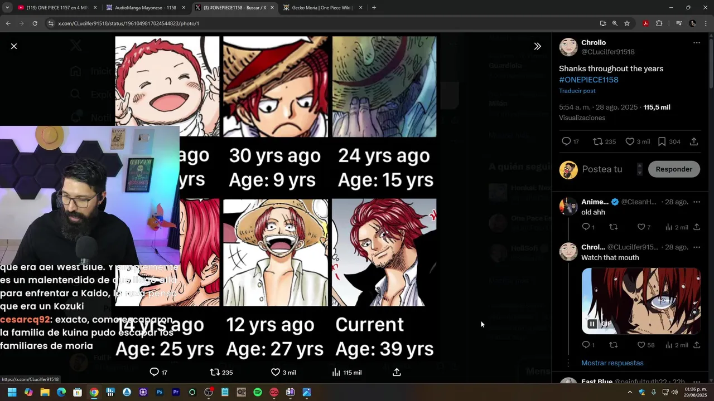Open Premiere Pro from the taskbar
The width and height of the screenshot is (714, 401).
pos(176,392)
